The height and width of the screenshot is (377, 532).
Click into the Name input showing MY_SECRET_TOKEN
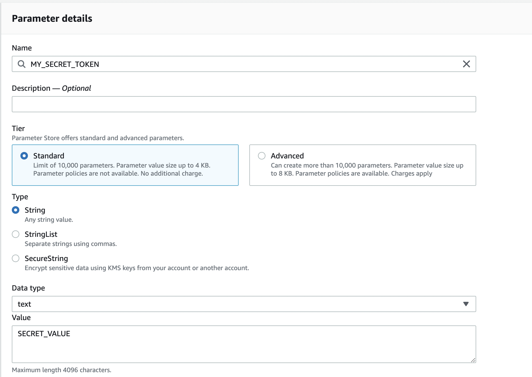[244, 64]
